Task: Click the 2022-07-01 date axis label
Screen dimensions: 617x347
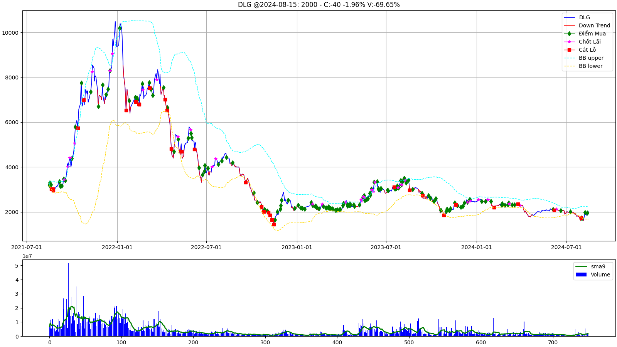Action: coord(206,247)
